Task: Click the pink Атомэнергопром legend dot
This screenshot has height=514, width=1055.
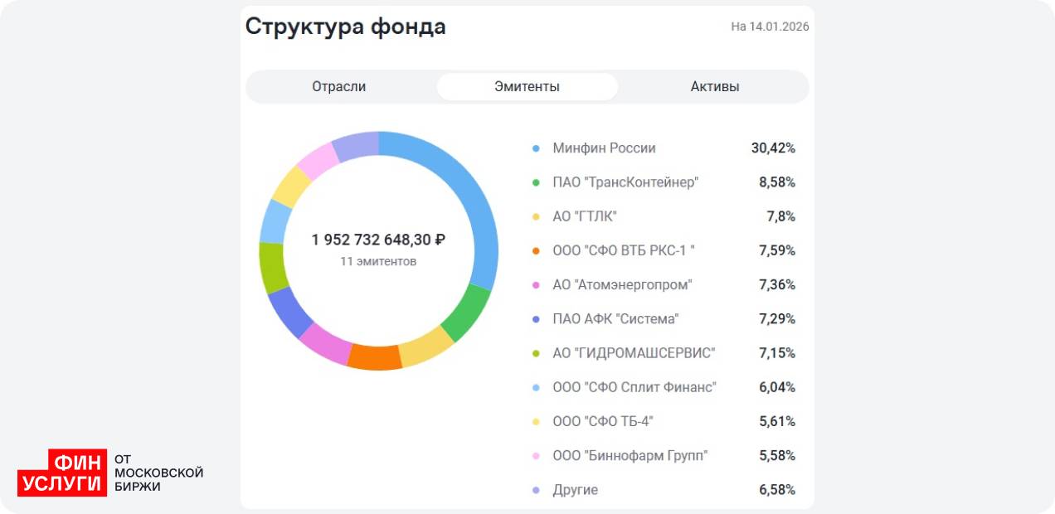Action: tap(536, 285)
